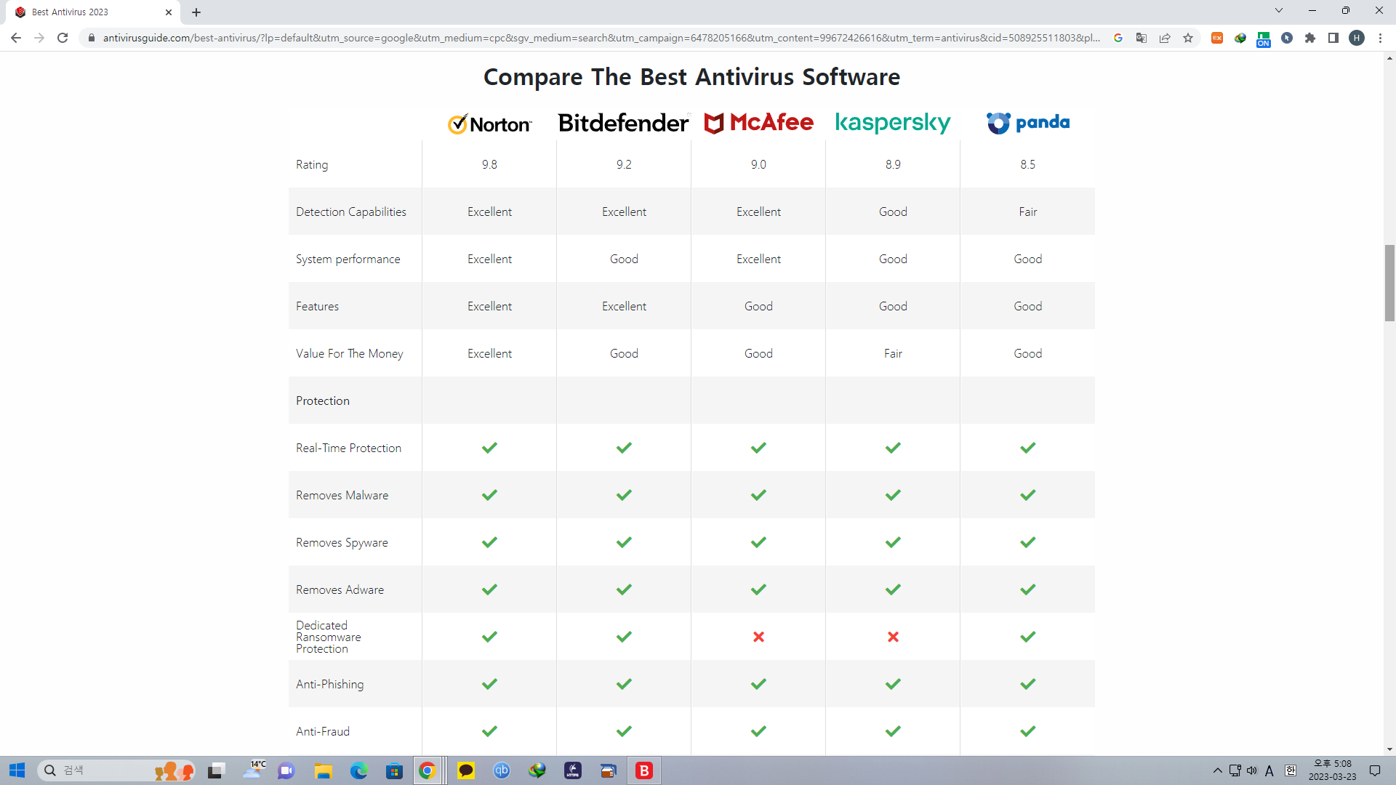Image resolution: width=1396 pixels, height=785 pixels.
Task: Click McAfee's 9.0 rating
Action: point(758,164)
